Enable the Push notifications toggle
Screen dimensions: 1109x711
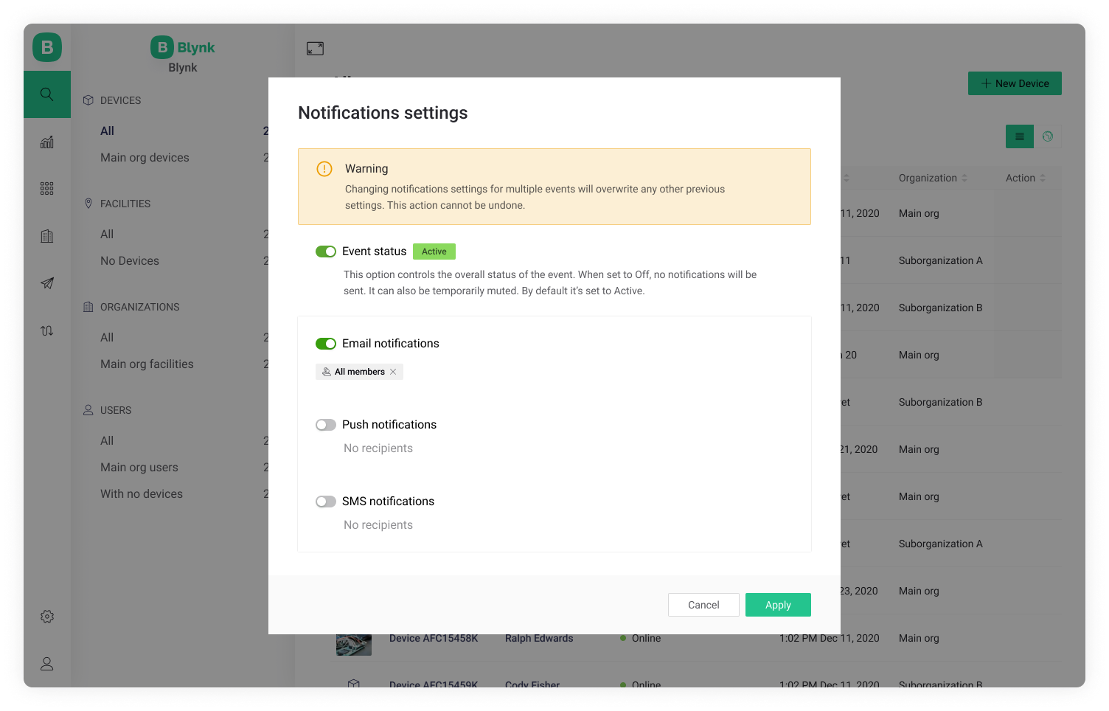(x=326, y=425)
